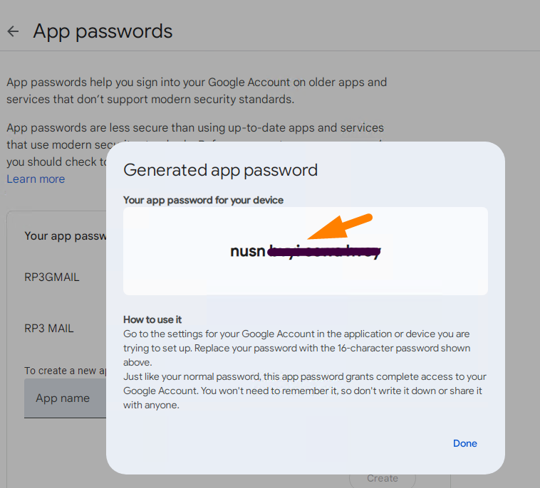This screenshot has height=488, width=540.
Task: Select the RP3GMAIL app password entry
Action: click(52, 277)
